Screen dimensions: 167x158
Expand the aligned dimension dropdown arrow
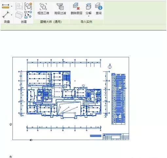point(11,15)
